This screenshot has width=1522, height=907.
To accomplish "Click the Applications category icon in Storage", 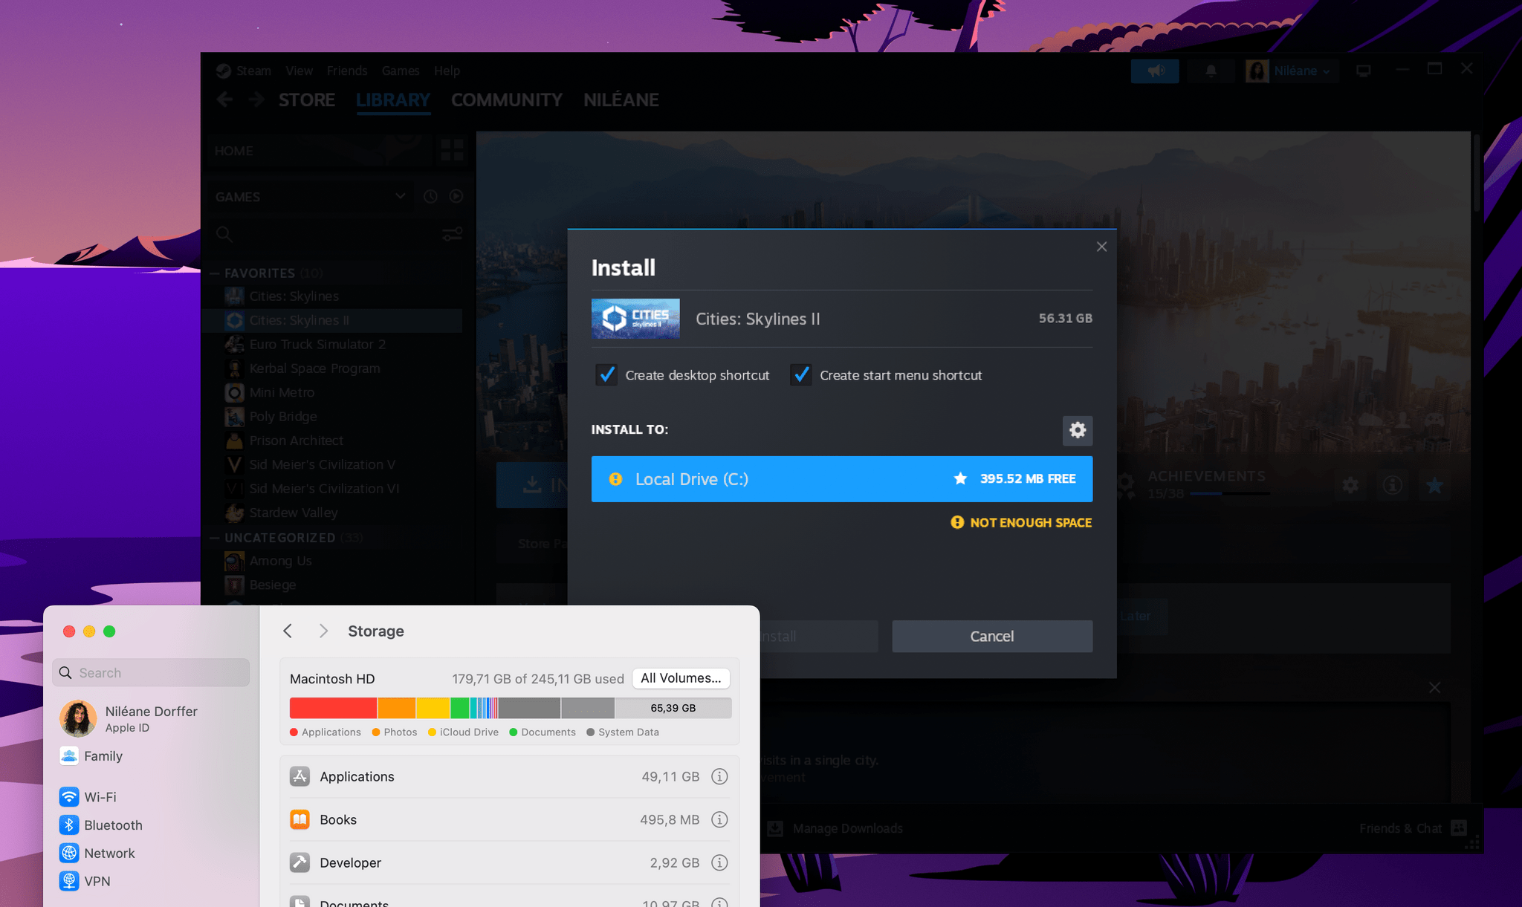I will tap(300, 776).
